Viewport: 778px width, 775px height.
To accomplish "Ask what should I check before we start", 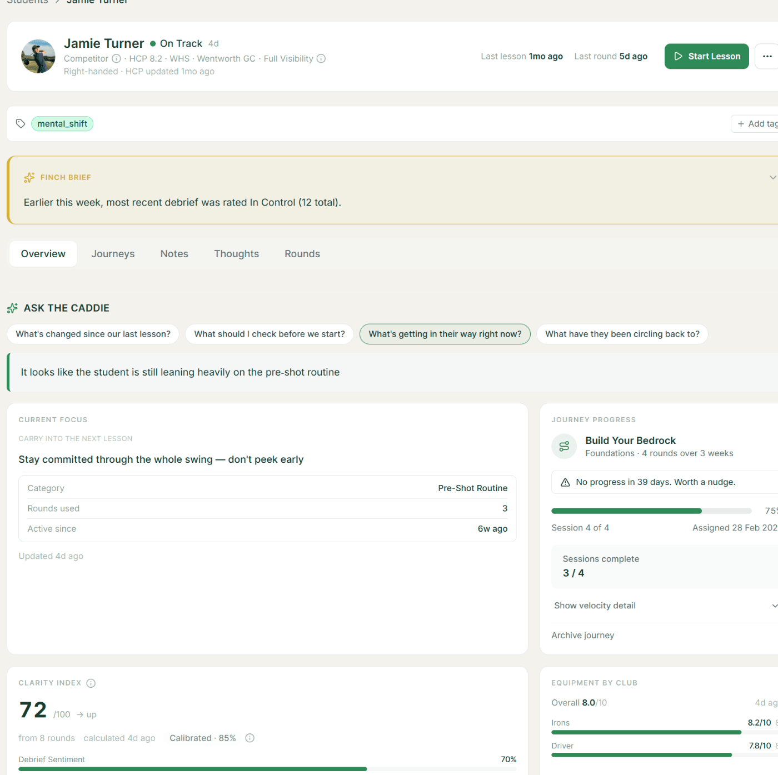I will [x=270, y=334].
